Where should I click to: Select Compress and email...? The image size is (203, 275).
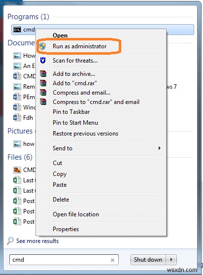click(x=81, y=93)
